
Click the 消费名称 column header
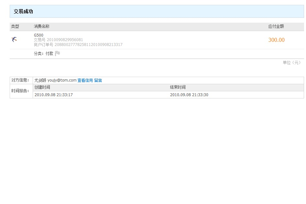[42, 27]
